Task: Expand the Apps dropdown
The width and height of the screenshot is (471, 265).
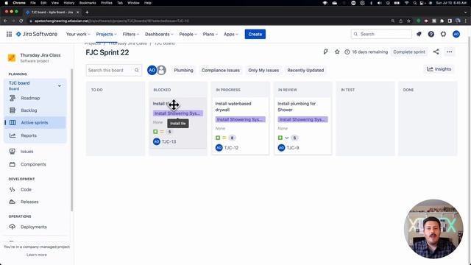Action: pos(230,35)
